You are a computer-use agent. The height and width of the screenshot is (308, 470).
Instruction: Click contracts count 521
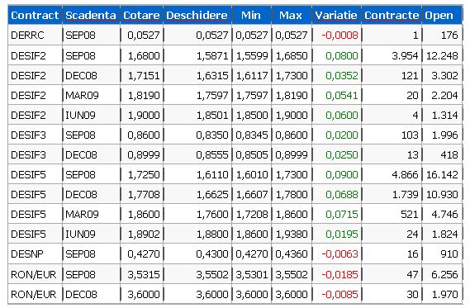(410, 214)
